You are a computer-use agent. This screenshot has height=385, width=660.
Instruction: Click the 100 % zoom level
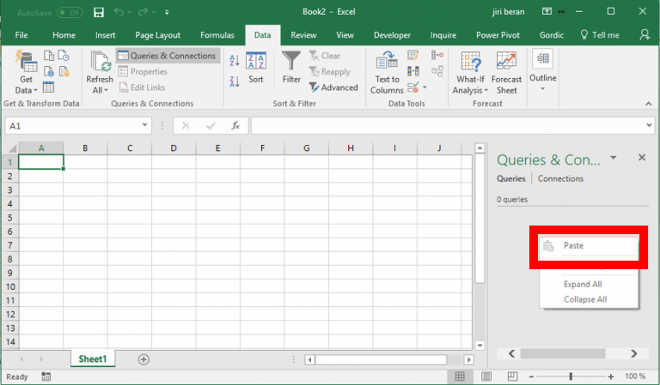coord(635,376)
